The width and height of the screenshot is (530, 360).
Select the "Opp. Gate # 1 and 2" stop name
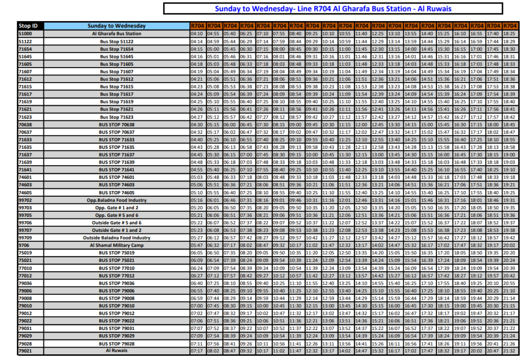pyautogui.click(x=116, y=207)
